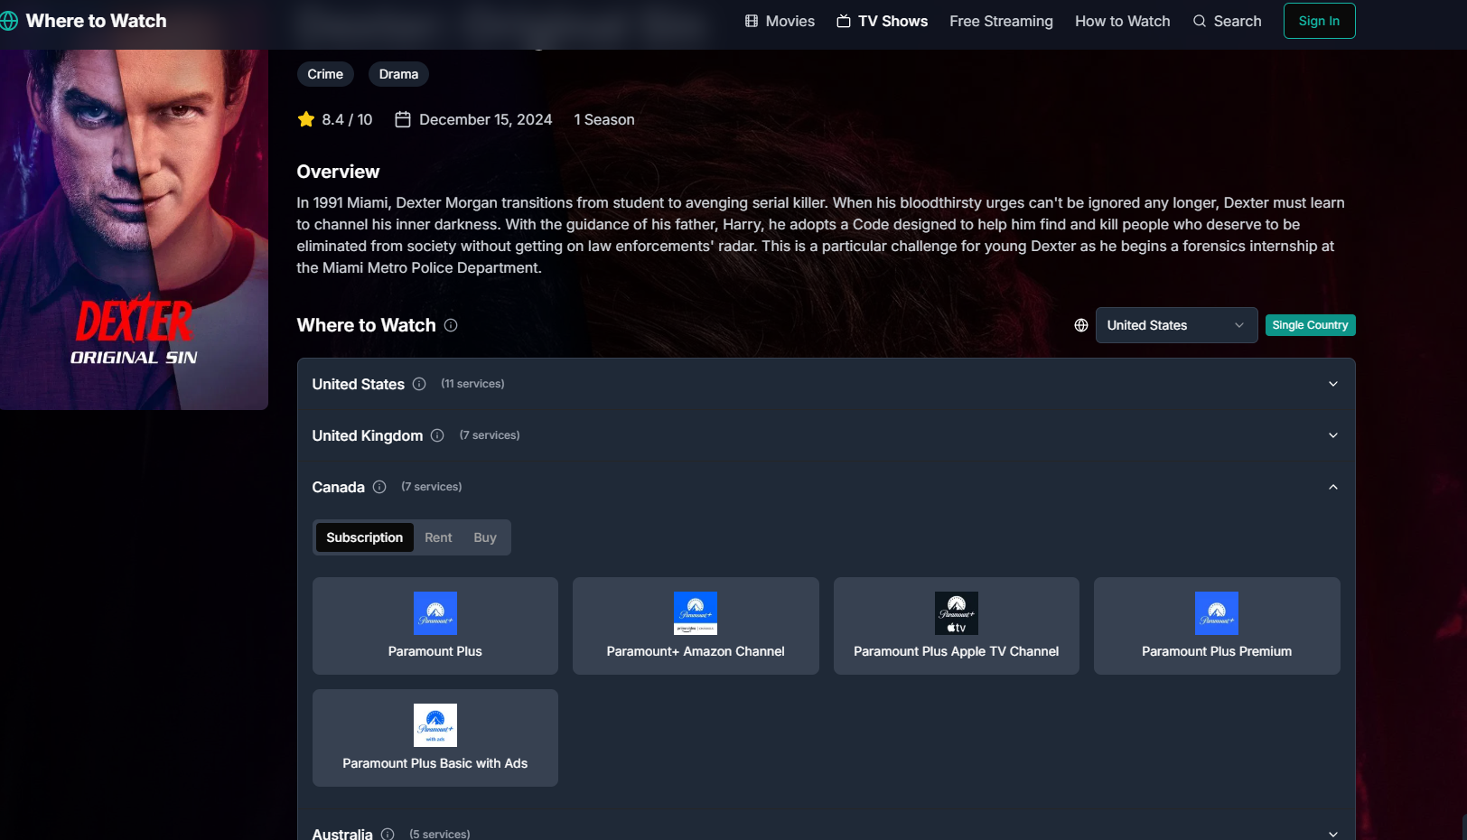Open the Paramount Plus Premium card label

pos(1217,651)
